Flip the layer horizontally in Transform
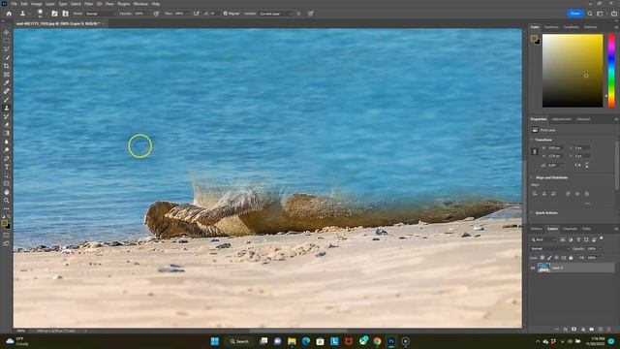620x349 pixels. [577, 165]
